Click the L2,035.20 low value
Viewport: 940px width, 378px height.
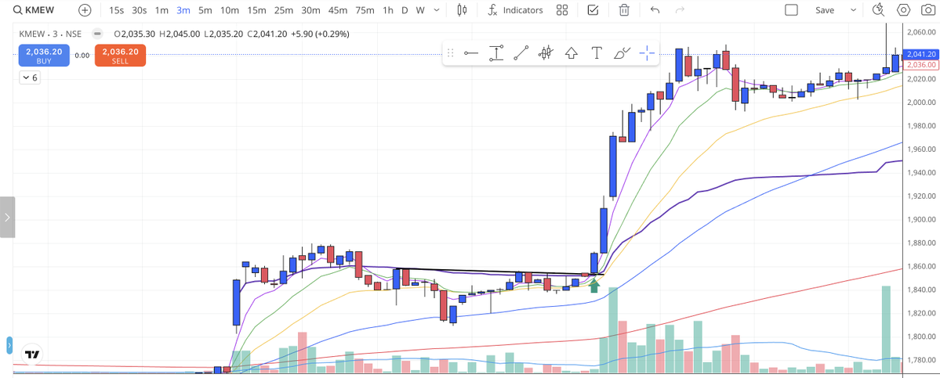click(224, 34)
